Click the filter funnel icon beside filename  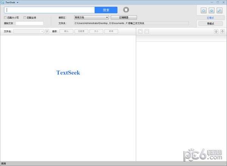tap(47, 32)
